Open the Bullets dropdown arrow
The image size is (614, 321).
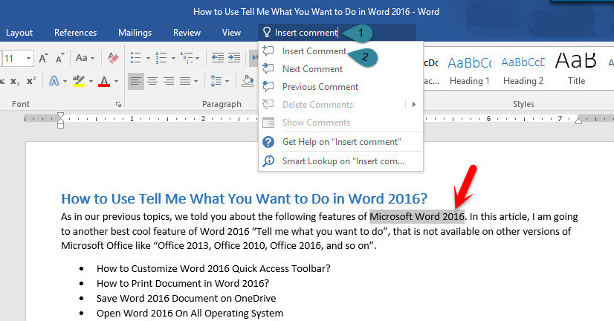148,58
